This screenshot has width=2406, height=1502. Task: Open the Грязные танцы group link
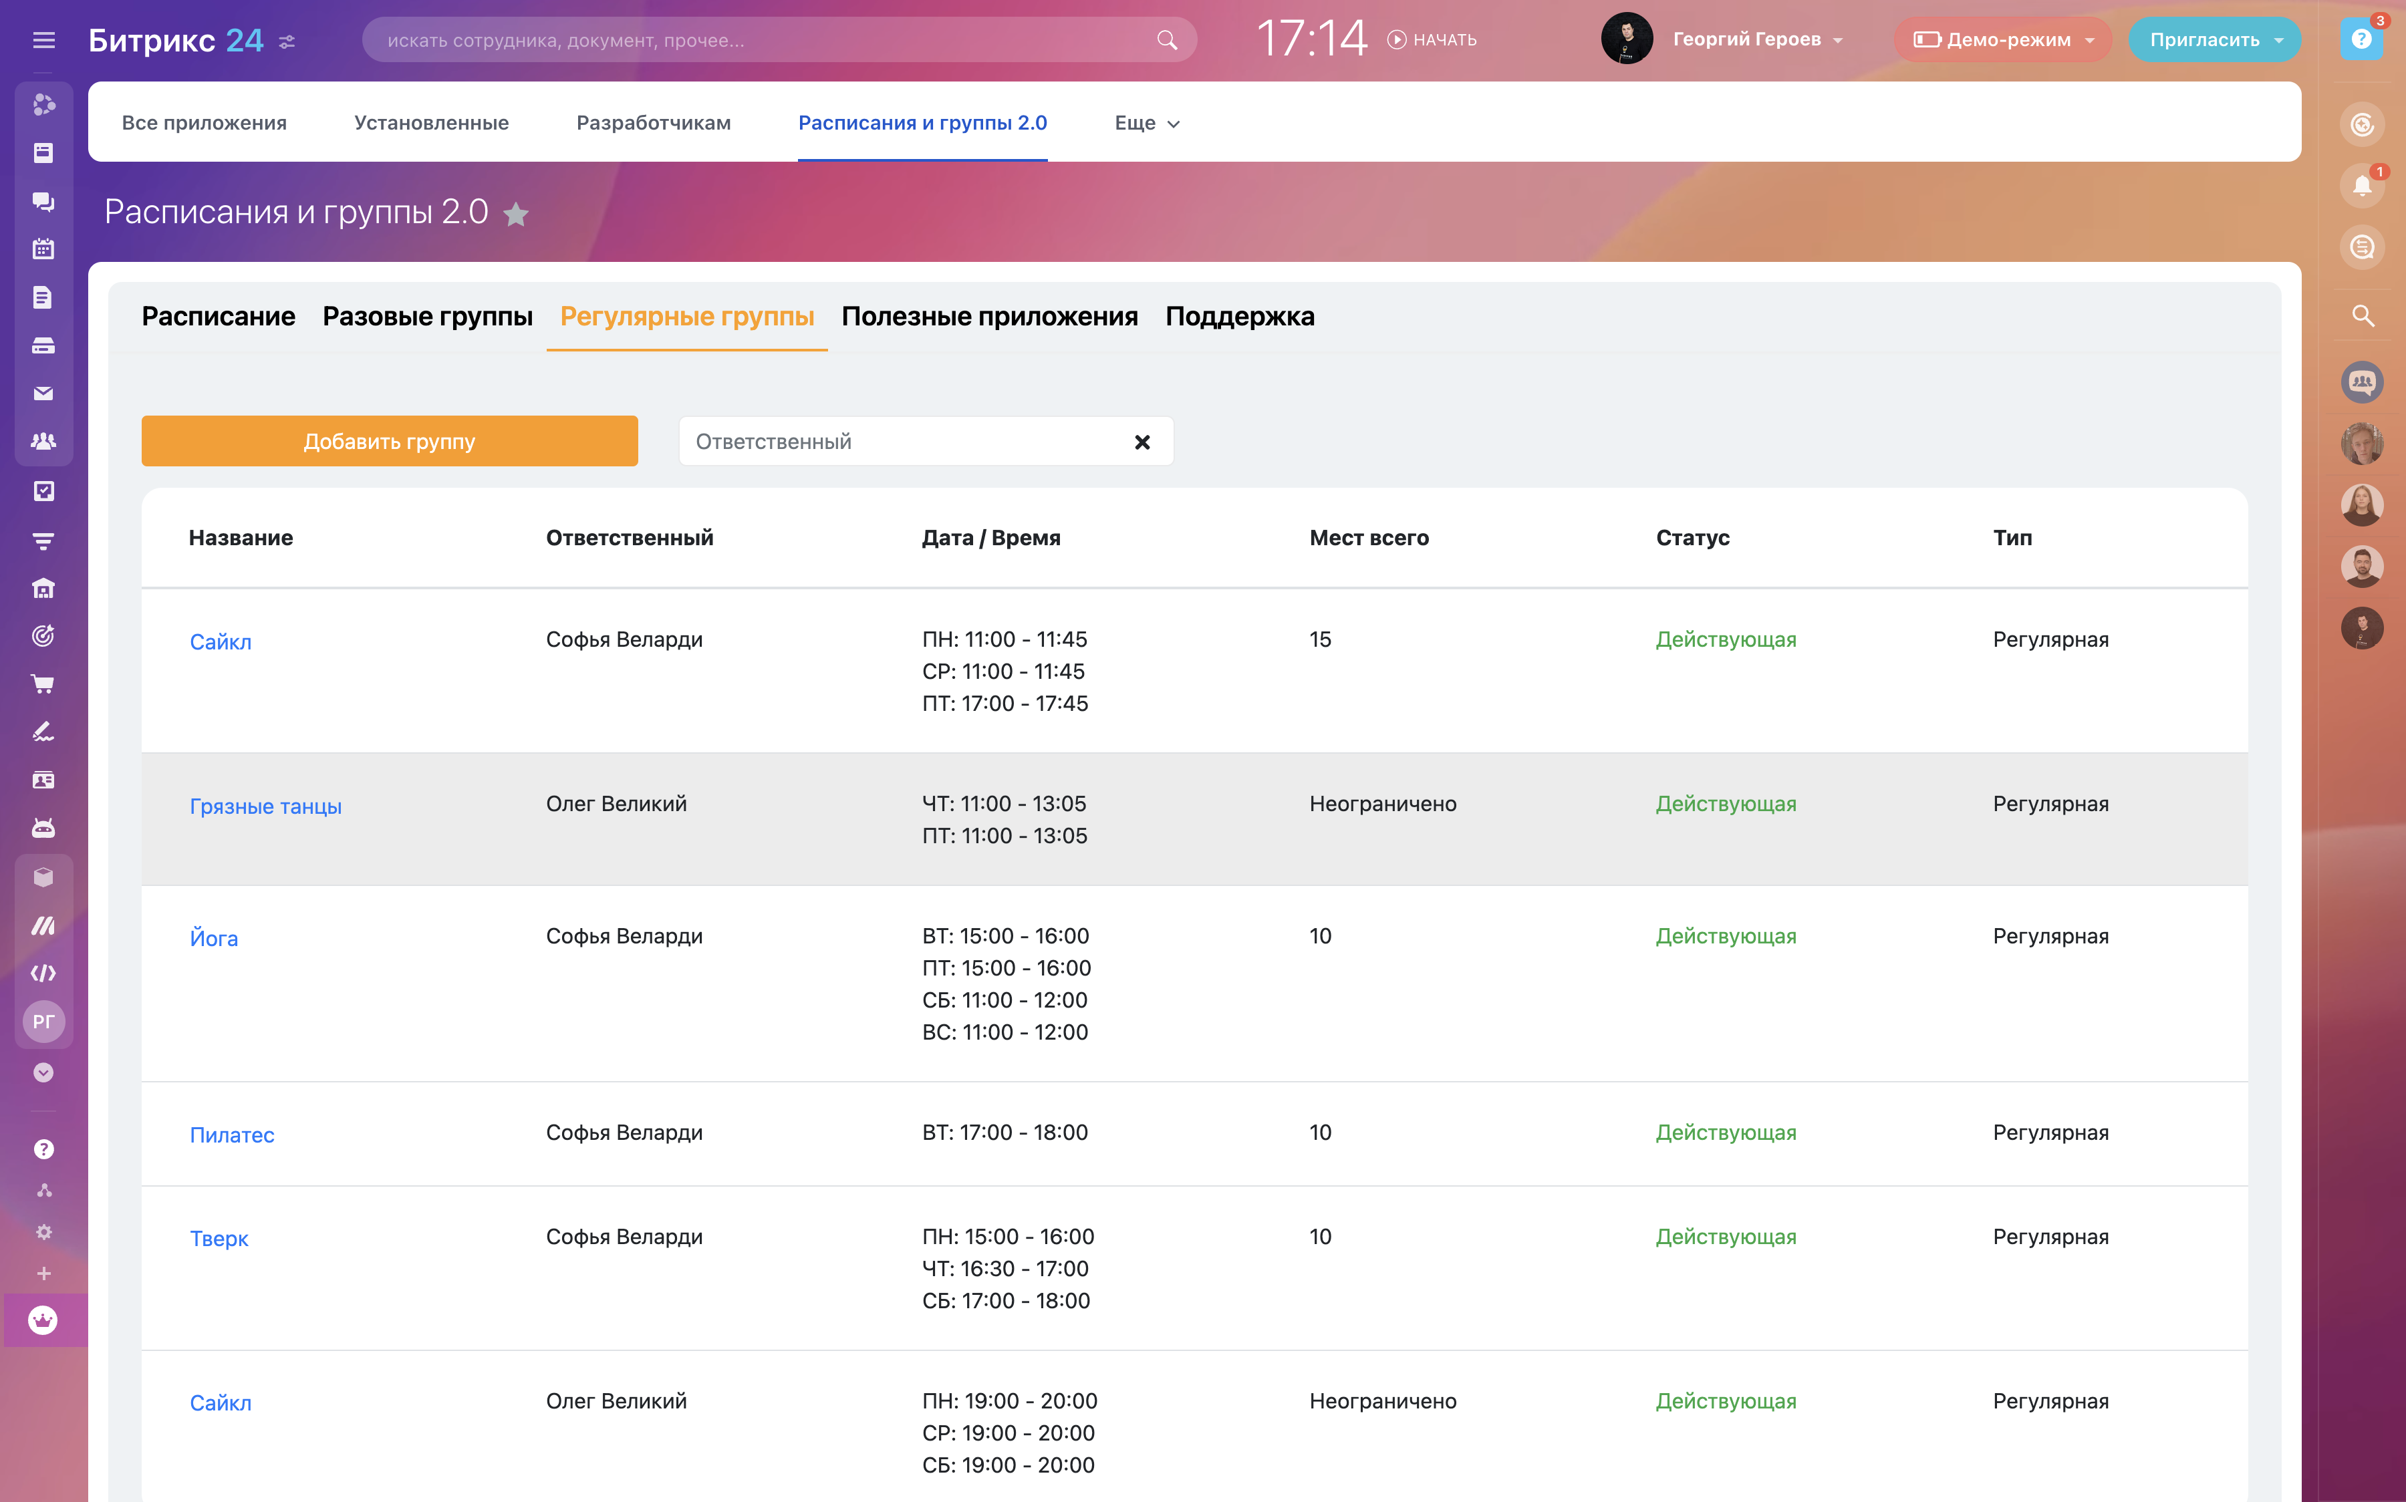265,806
